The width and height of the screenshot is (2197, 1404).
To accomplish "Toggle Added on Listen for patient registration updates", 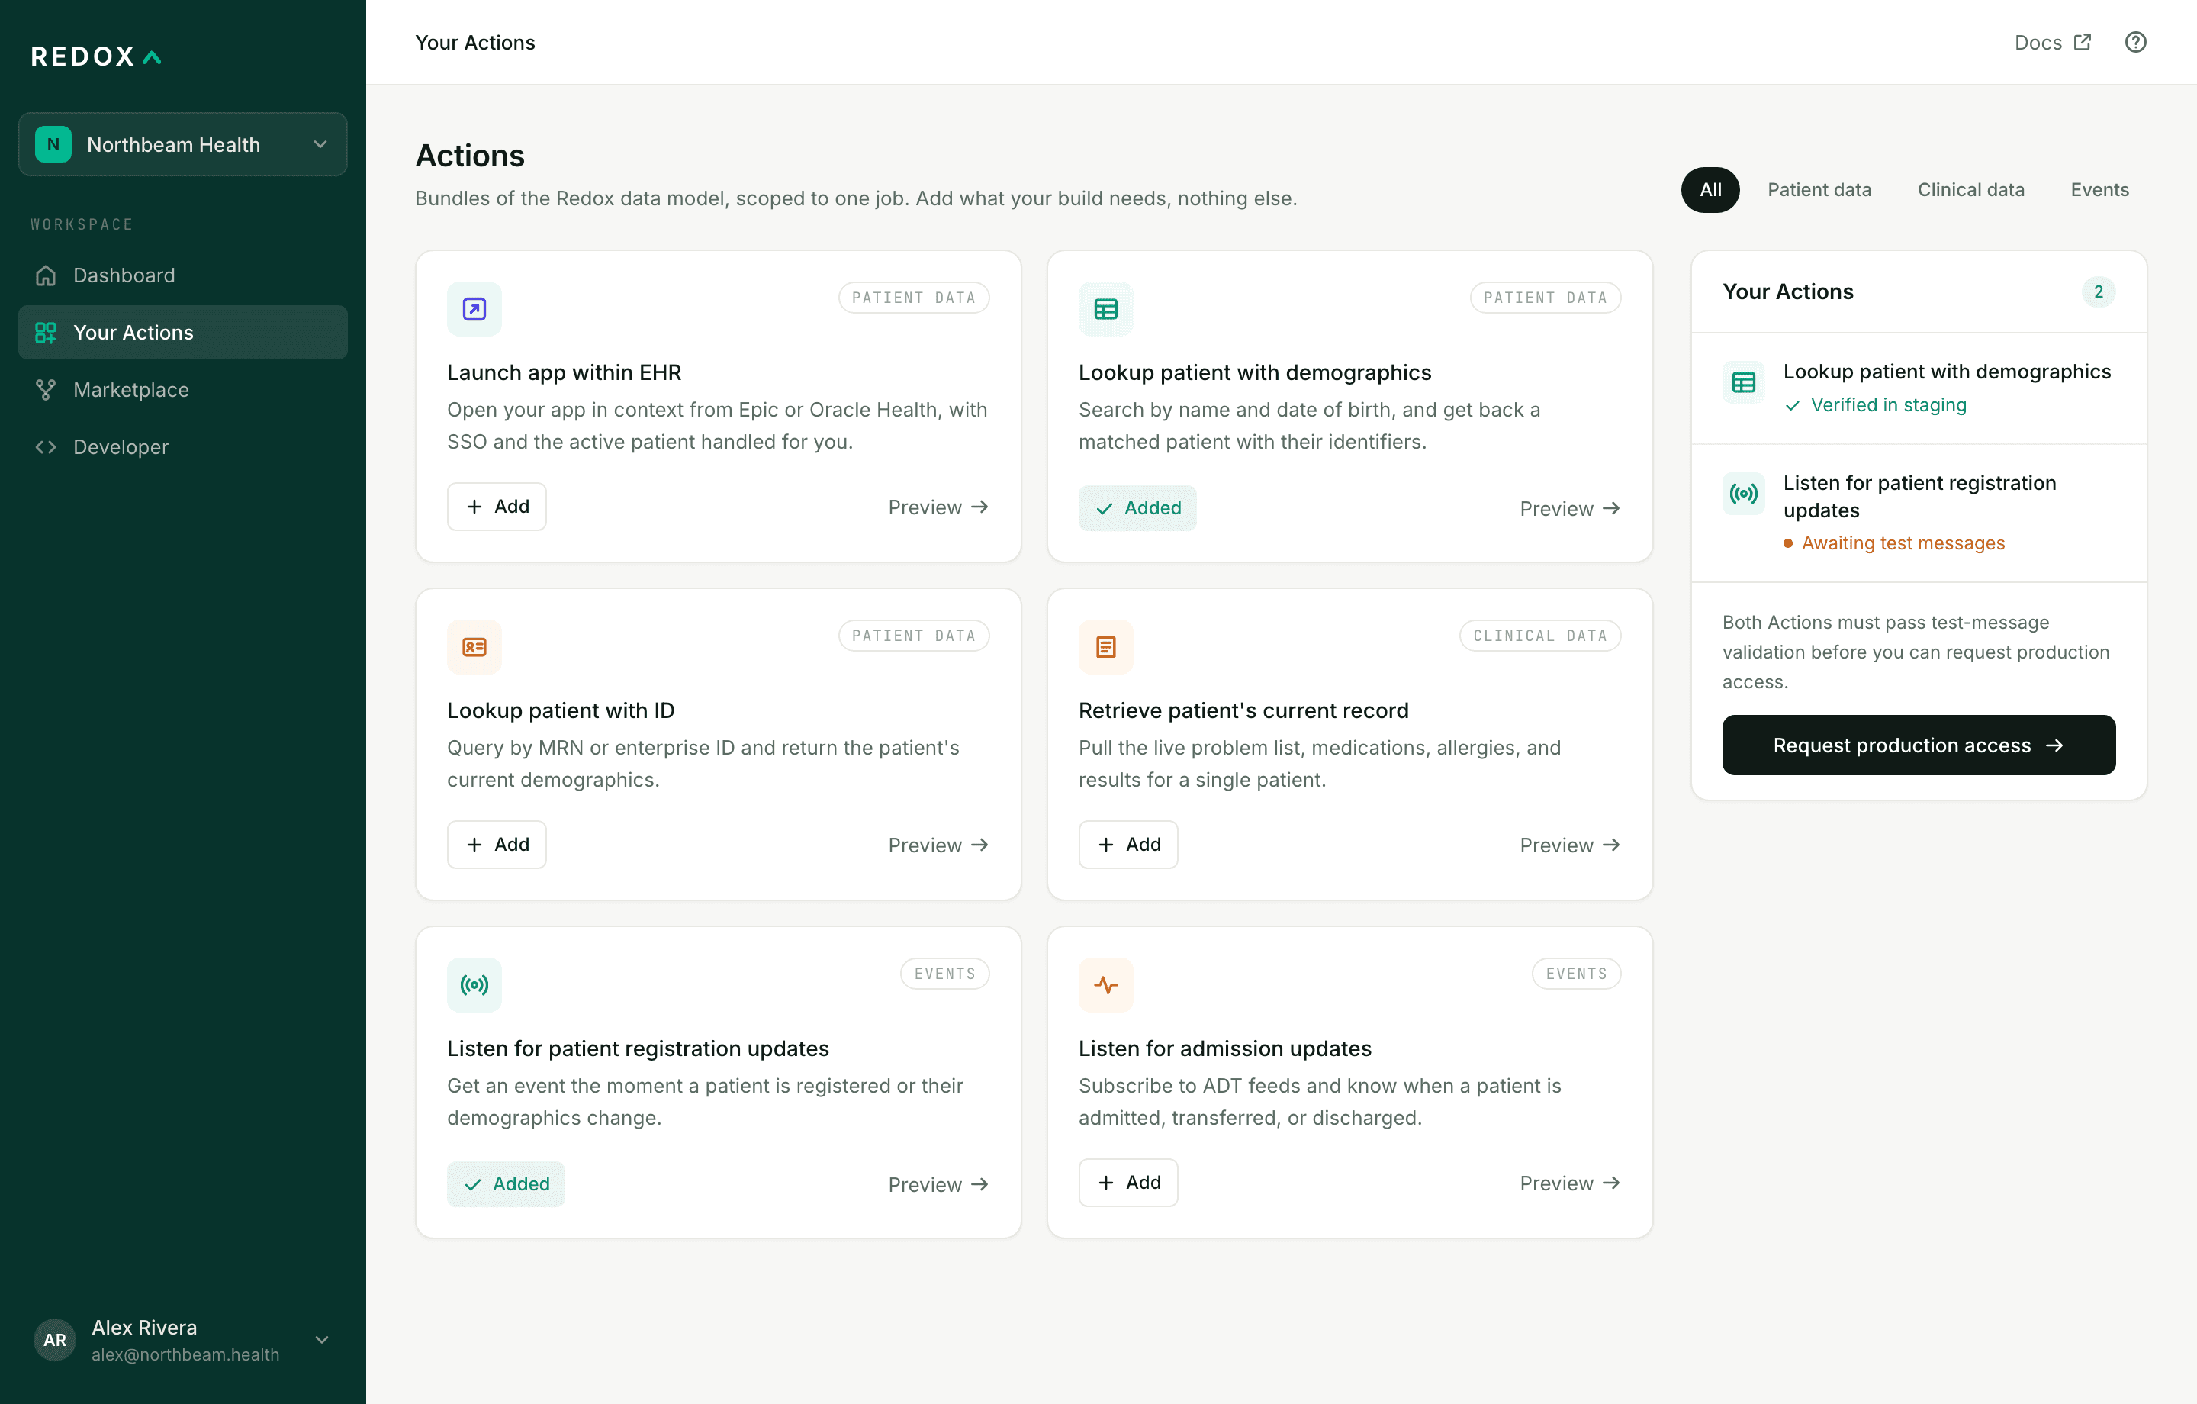I will point(506,1184).
